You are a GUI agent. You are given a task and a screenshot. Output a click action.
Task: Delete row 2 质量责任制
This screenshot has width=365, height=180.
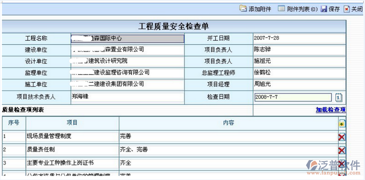pos(342,151)
